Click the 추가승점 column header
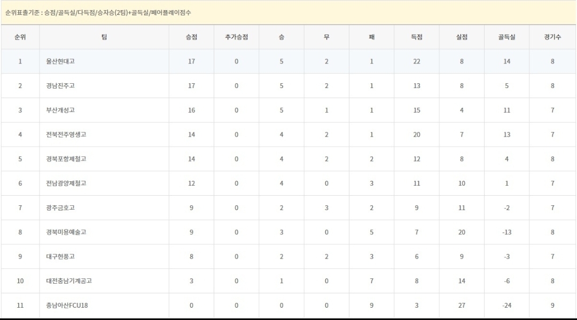The height and width of the screenshot is (320, 577). coord(236,37)
